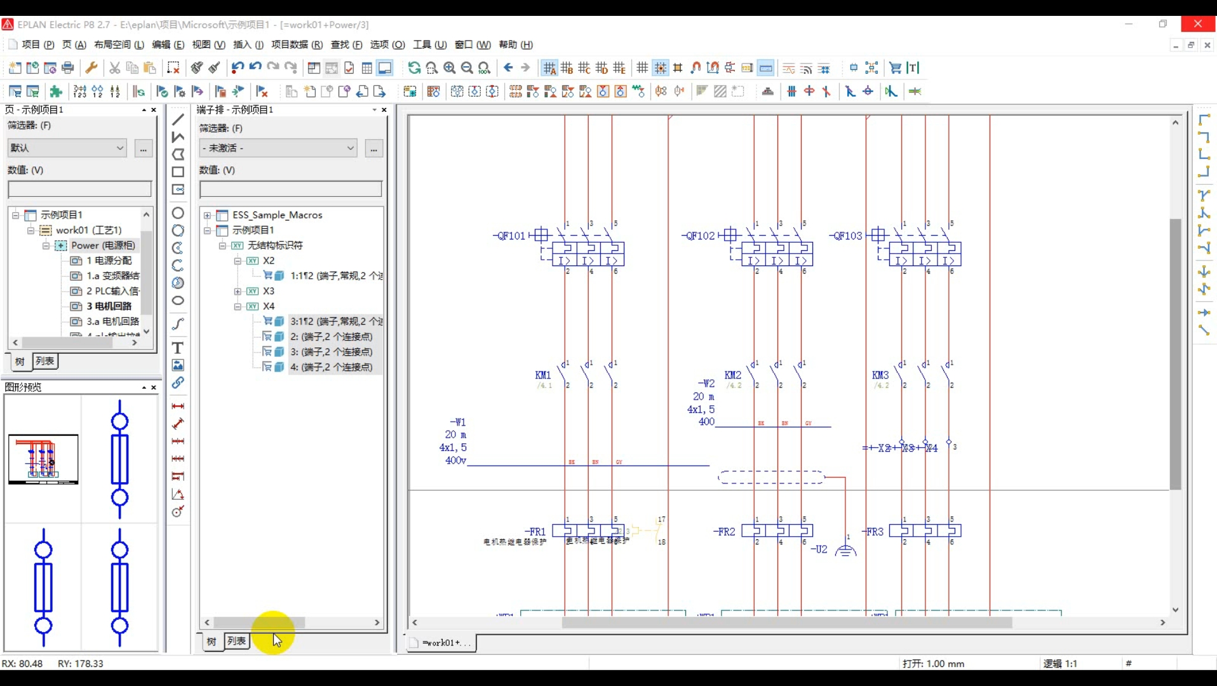Screen dimensions: 1217x686
Task: Toggle grid E
Action: [619, 68]
